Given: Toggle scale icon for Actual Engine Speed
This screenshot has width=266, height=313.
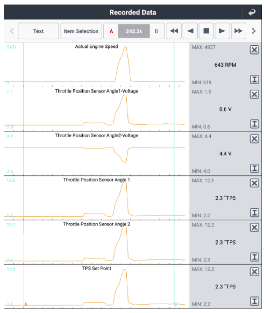Looking at the screenshot, I should 254,80.
